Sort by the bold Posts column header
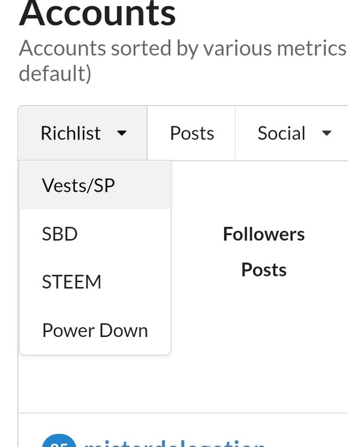Screen dimensions: 348x447 (x=264, y=270)
